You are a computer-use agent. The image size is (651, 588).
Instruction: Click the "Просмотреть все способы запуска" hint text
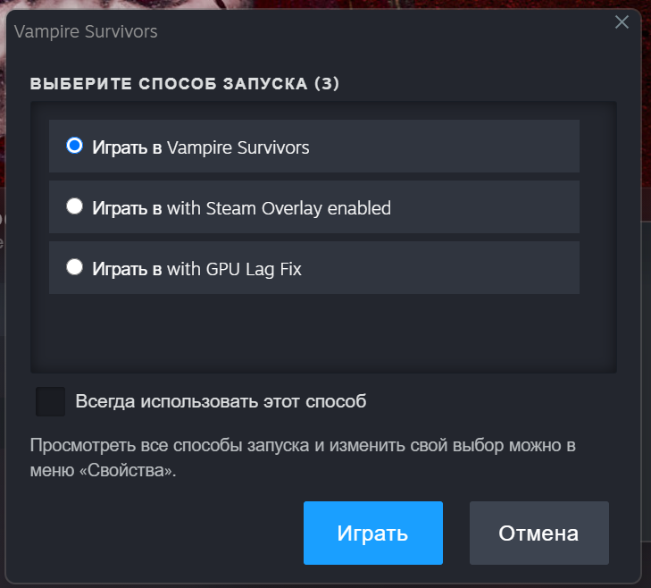(170, 445)
